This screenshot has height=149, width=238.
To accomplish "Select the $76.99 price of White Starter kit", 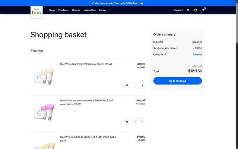I will [141, 64].
